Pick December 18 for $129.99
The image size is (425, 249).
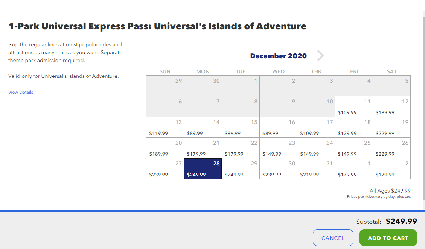pyautogui.click(x=354, y=127)
